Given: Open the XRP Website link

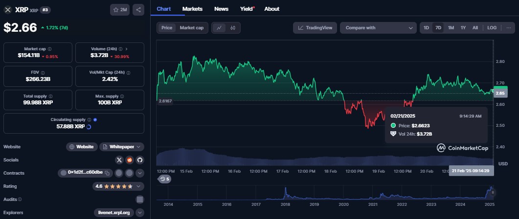Looking at the screenshot, I should coord(82,147).
